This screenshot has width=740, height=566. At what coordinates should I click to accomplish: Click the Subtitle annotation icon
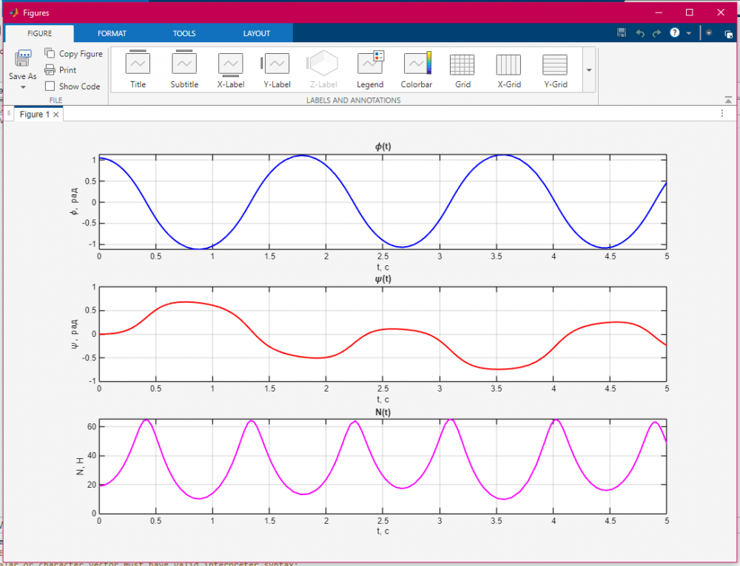pos(184,69)
